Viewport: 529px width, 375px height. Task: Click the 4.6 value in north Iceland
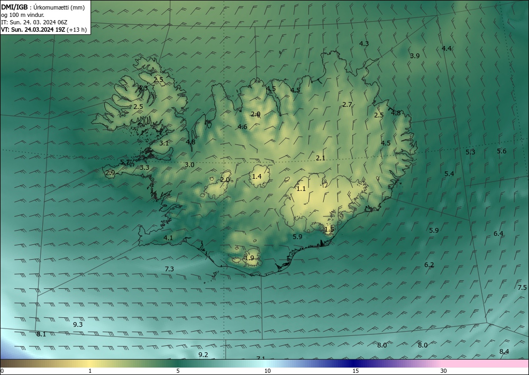pyautogui.click(x=242, y=127)
